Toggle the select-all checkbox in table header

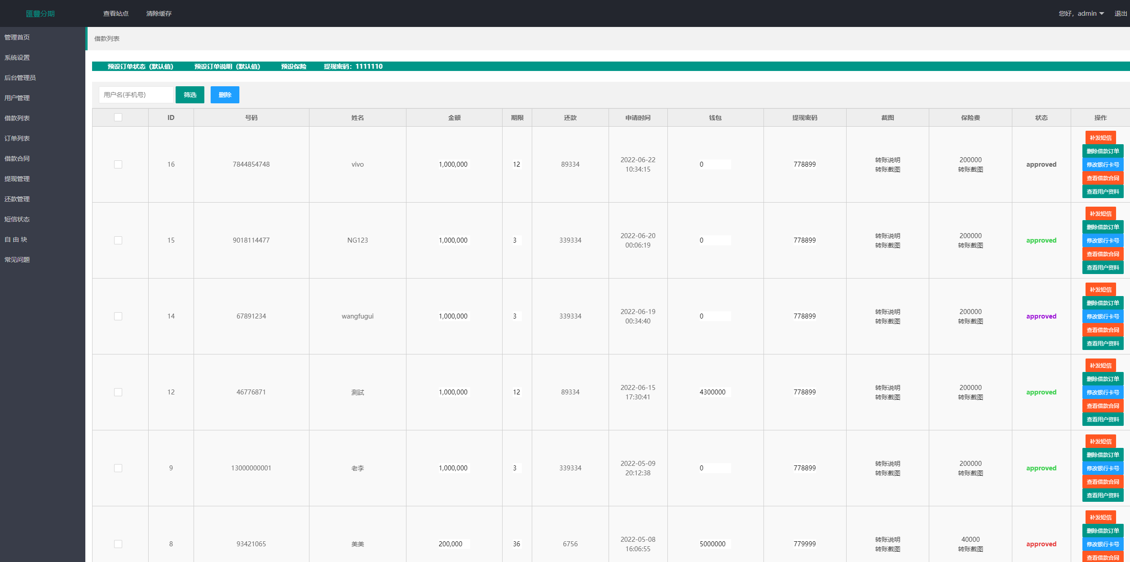(118, 117)
